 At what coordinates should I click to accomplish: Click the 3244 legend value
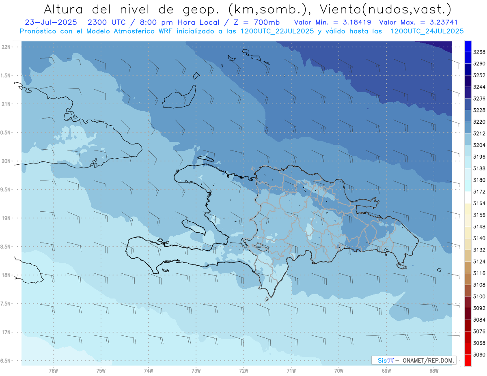coord(479,87)
